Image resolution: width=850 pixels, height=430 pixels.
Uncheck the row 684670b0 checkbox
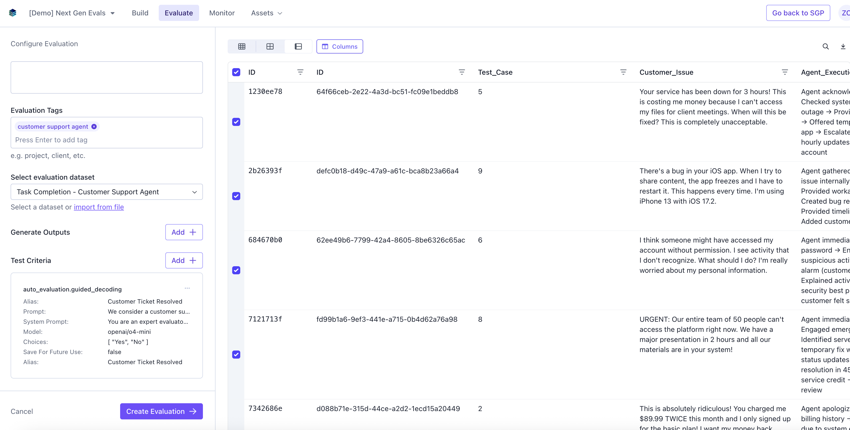[236, 271]
